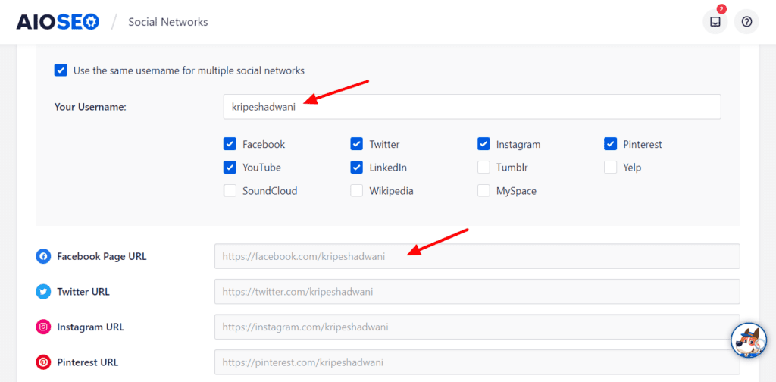Click the 'Use the same username' label text
The height and width of the screenshot is (382, 776).
point(189,70)
